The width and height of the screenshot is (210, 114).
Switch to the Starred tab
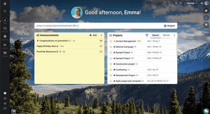click(x=166, y=35)
